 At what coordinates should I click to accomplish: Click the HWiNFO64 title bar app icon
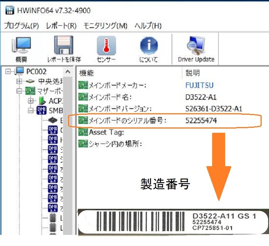10,10
